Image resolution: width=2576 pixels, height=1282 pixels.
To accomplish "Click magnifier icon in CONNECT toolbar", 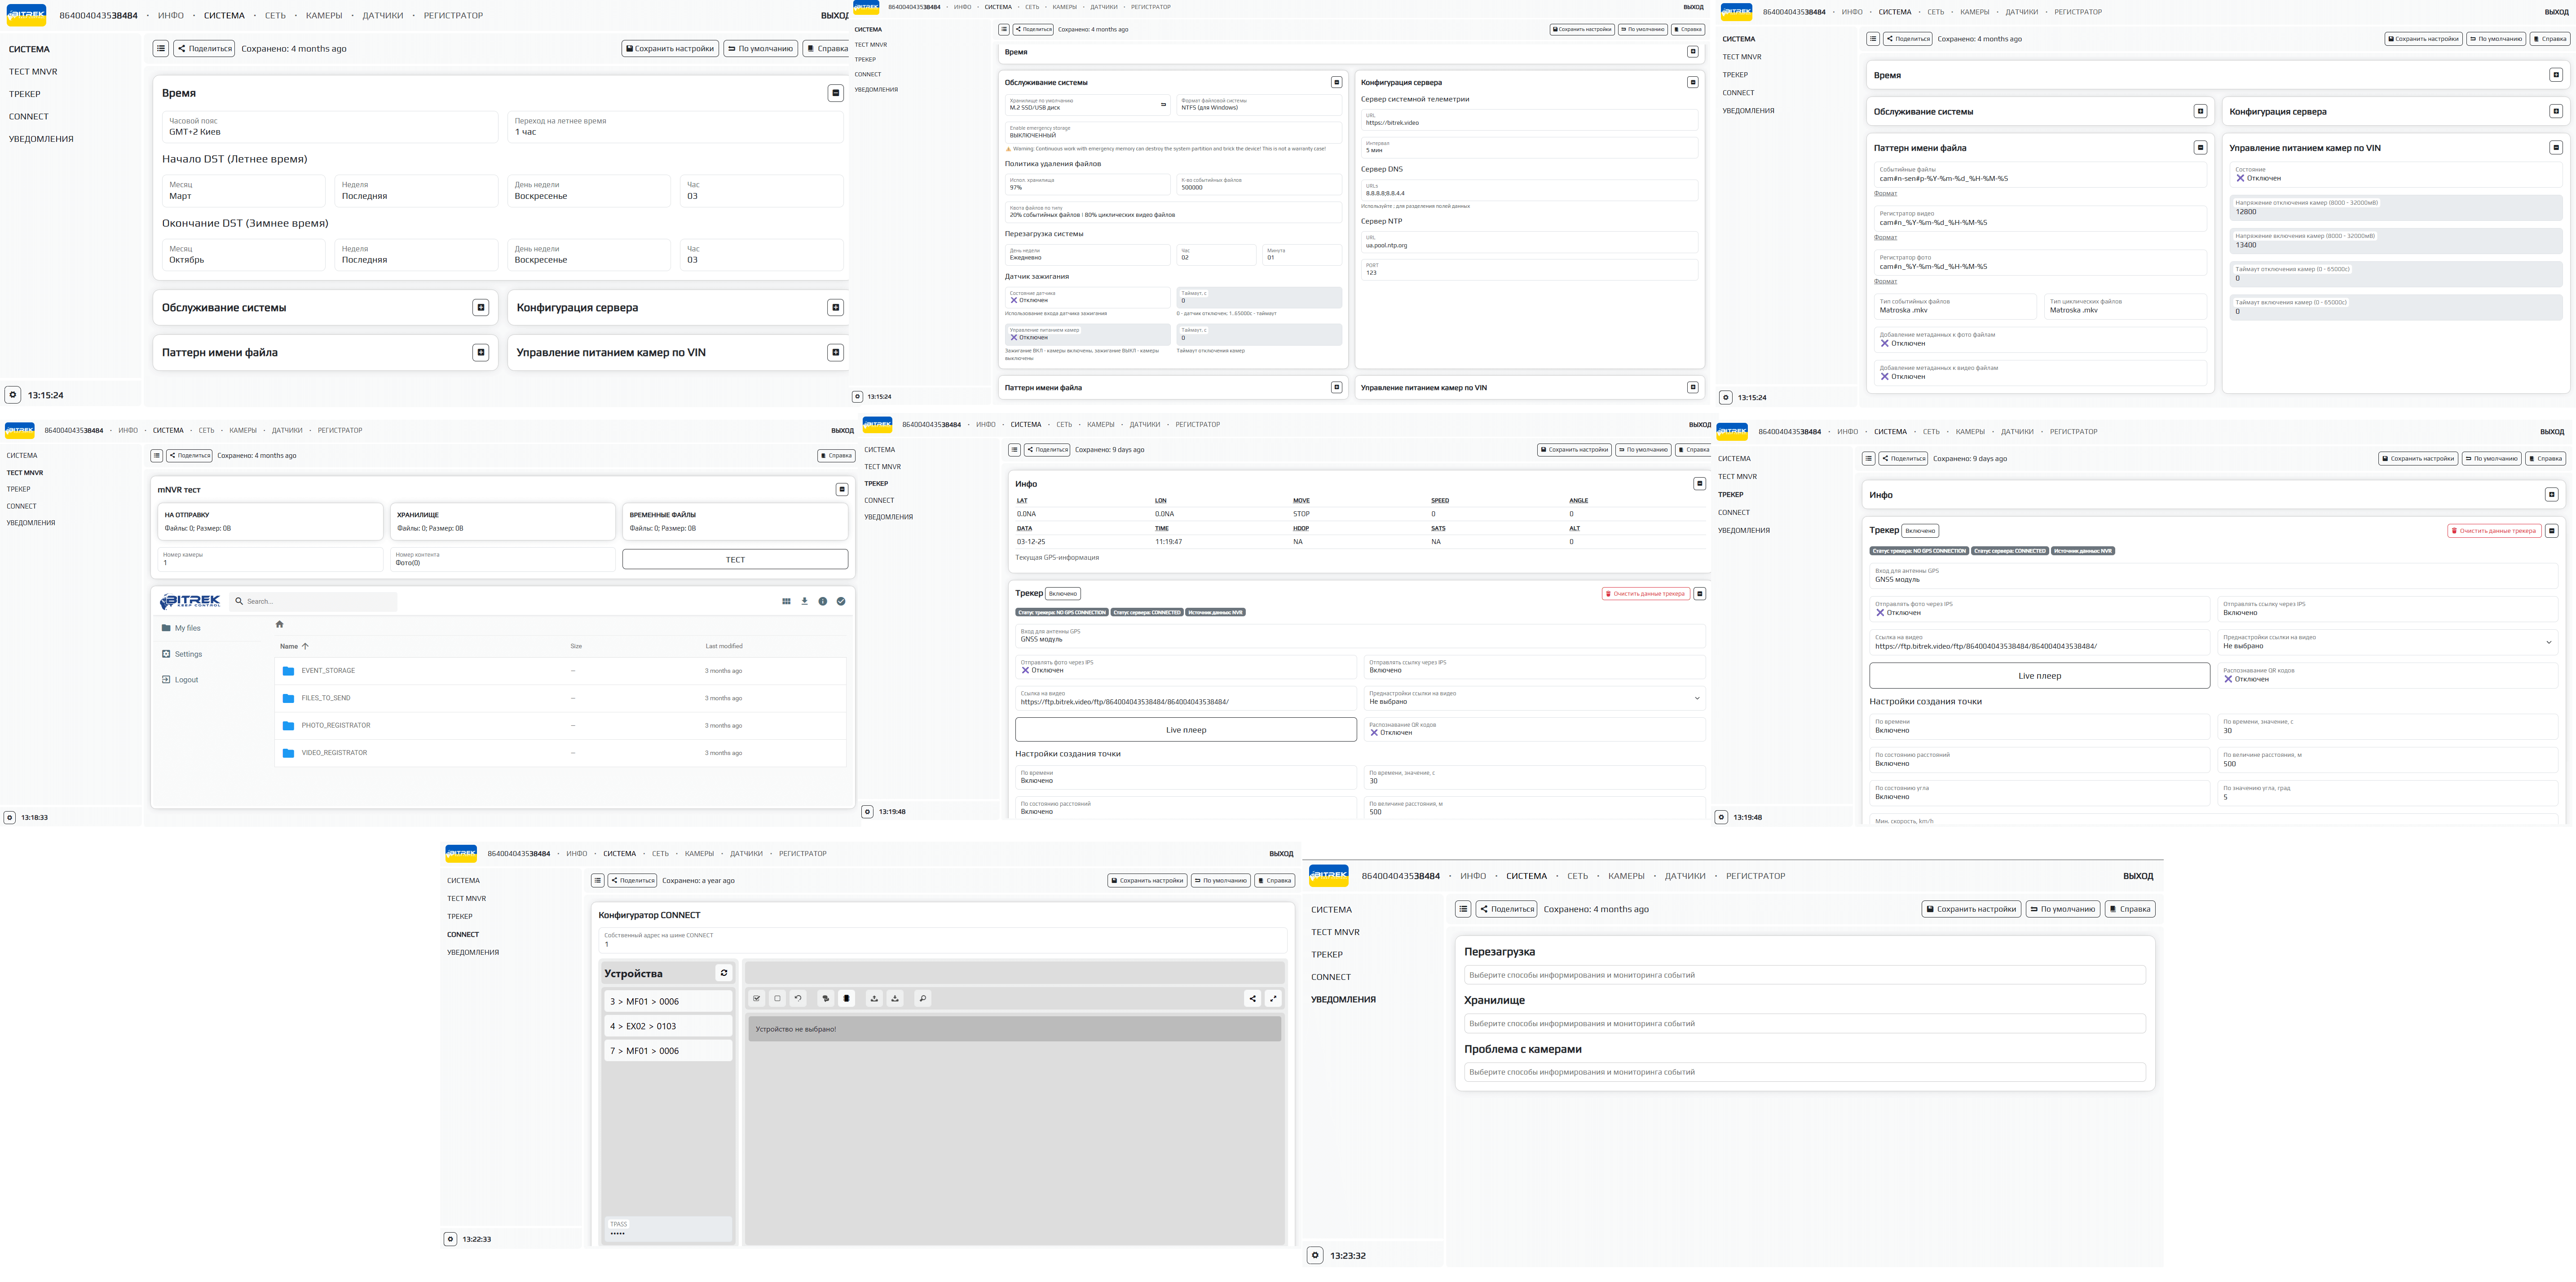I will (922, 998).
